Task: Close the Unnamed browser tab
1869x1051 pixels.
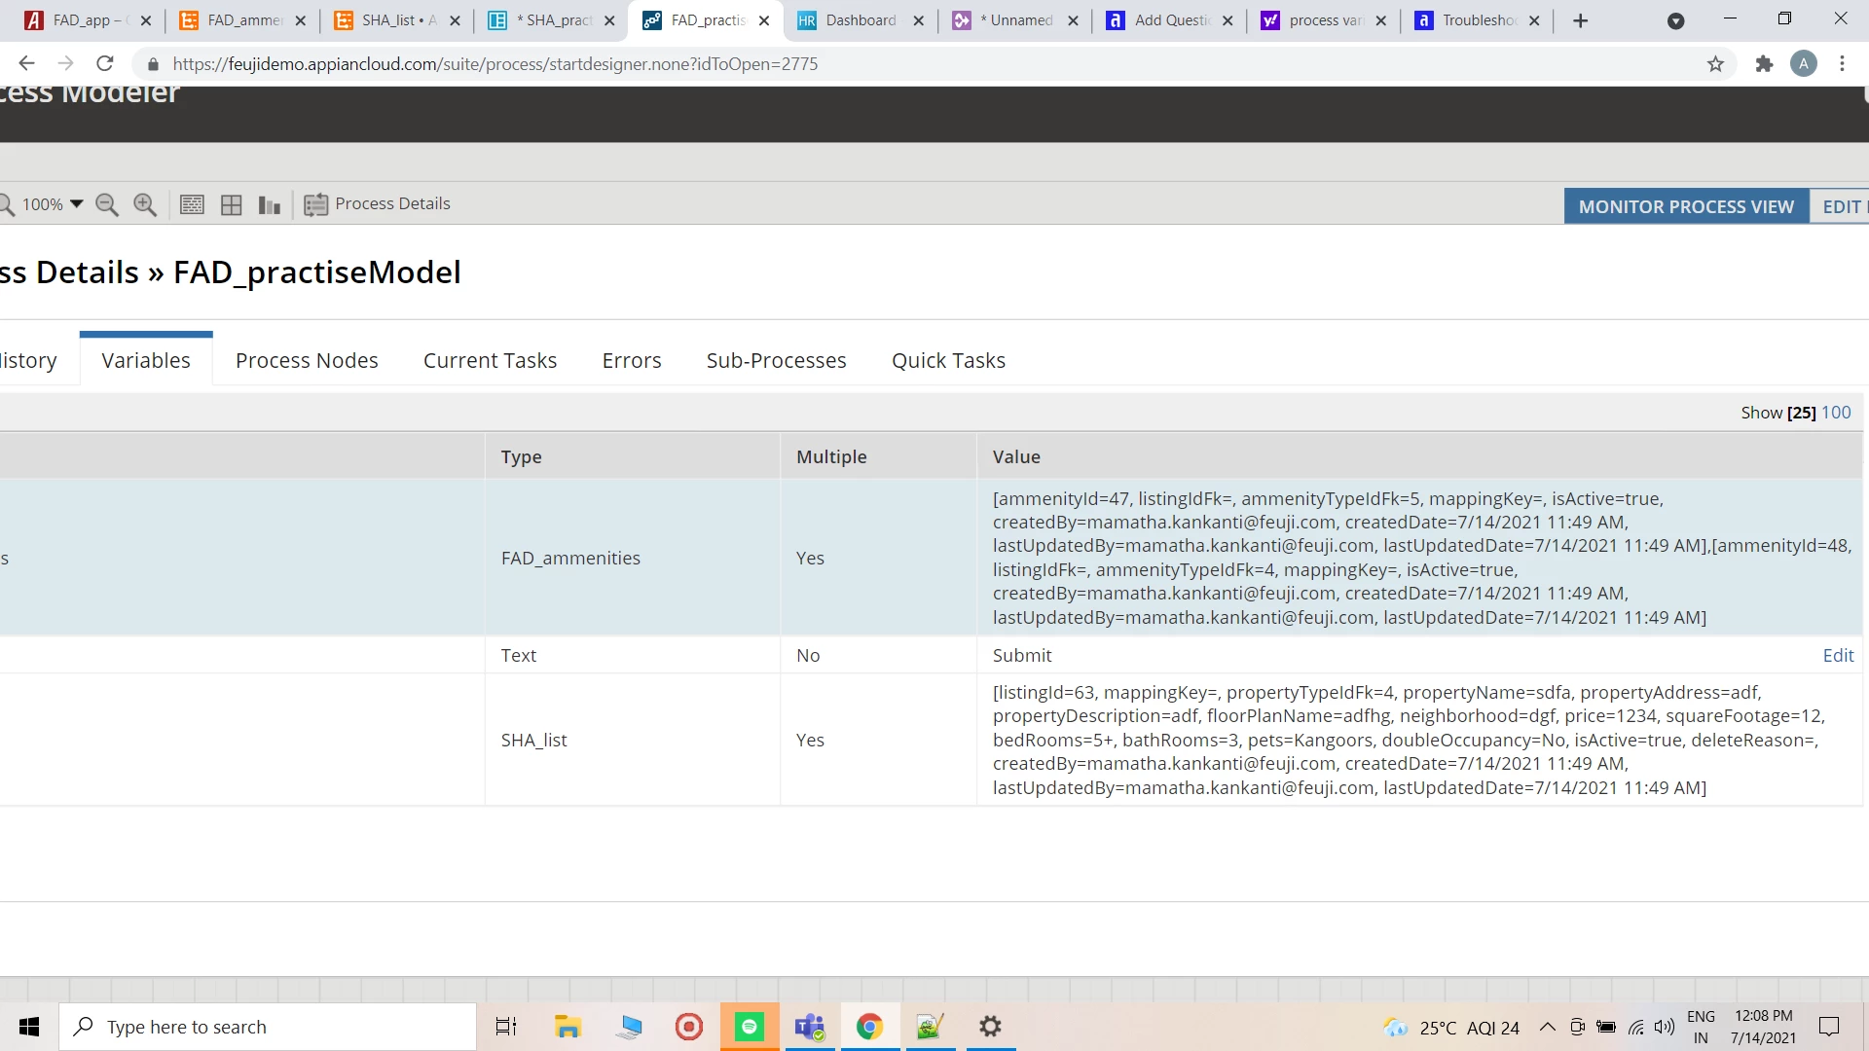Action: coord(1073,20)
